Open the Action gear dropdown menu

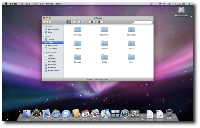pos(100,22)
